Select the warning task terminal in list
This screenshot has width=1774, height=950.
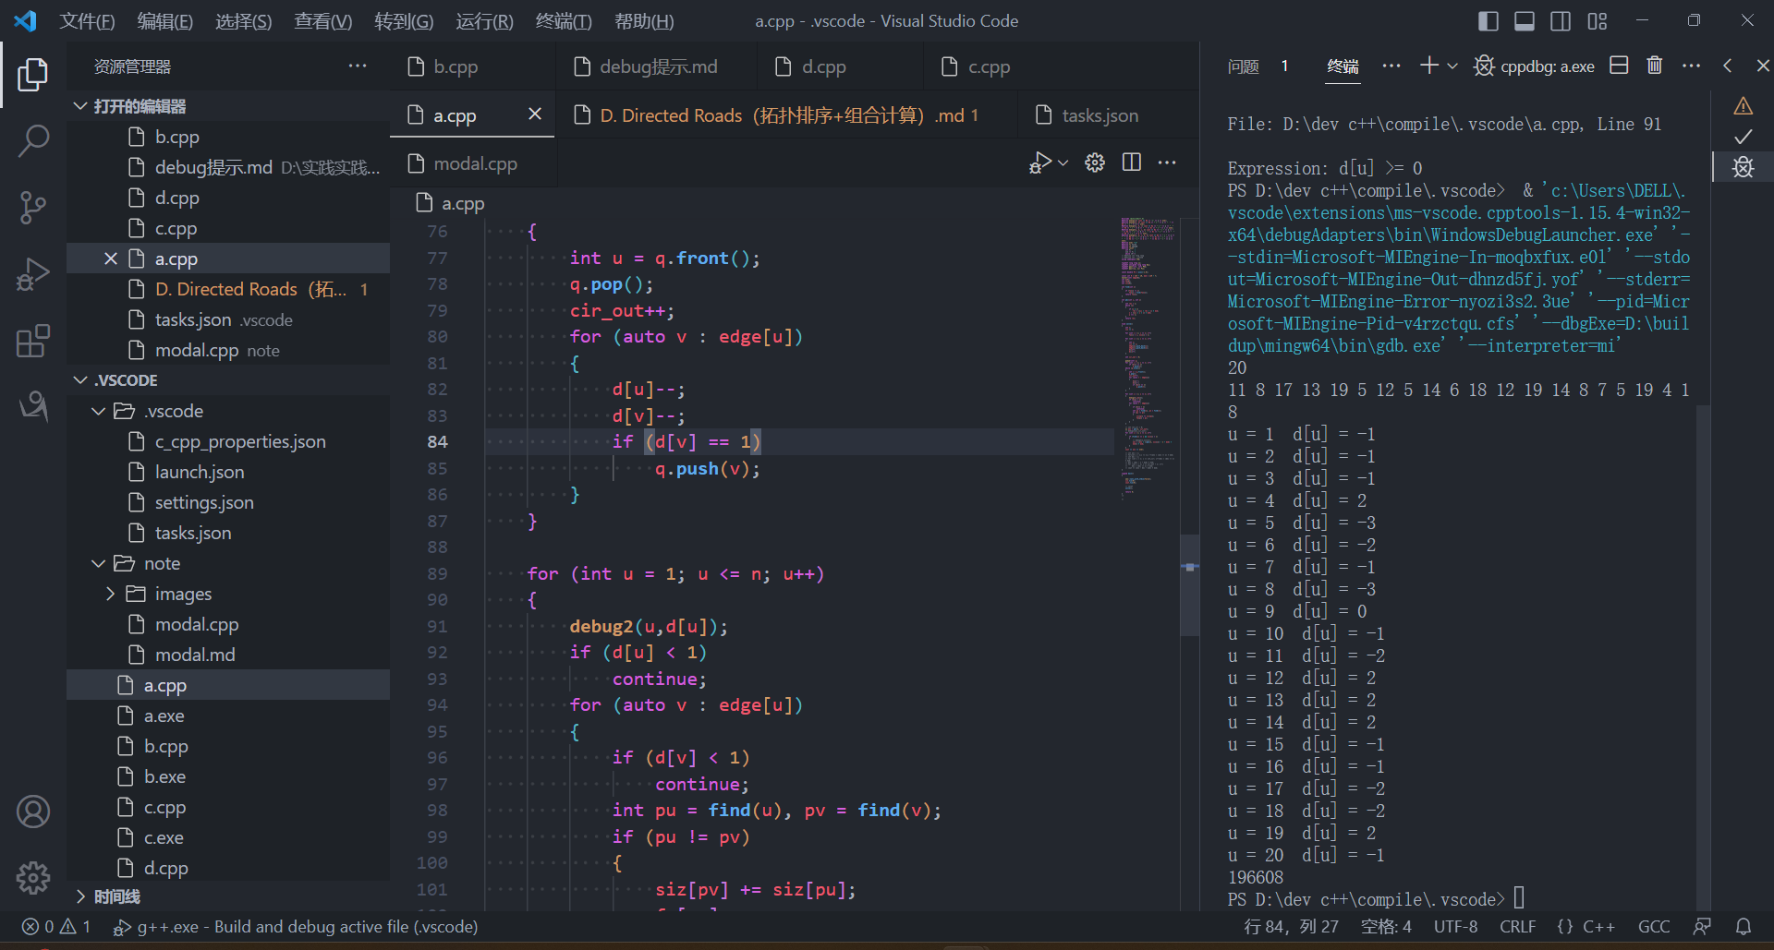tap(1744, 106)
